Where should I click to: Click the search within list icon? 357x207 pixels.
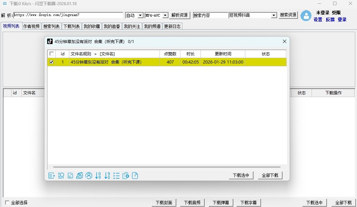[61, 175]
